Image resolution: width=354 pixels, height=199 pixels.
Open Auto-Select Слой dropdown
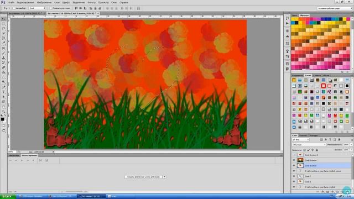pyautogui.click(x=37, y=8)
